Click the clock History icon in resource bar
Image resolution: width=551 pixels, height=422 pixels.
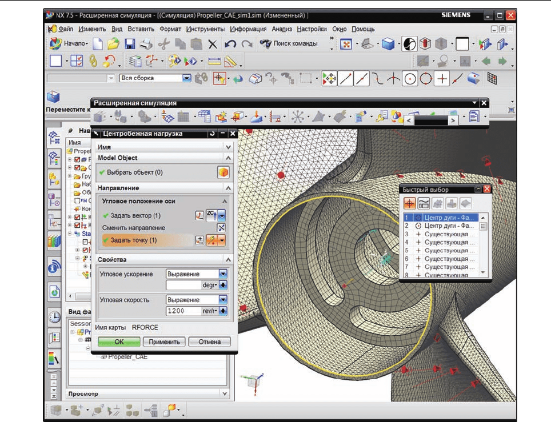click(x=54, y=317)
